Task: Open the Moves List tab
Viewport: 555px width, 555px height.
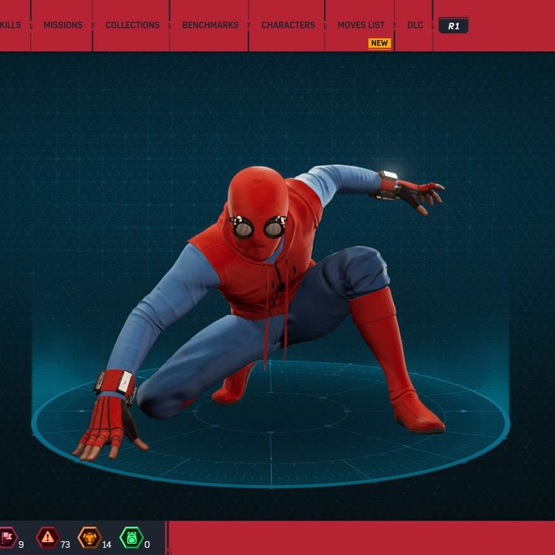Action: 361,25
